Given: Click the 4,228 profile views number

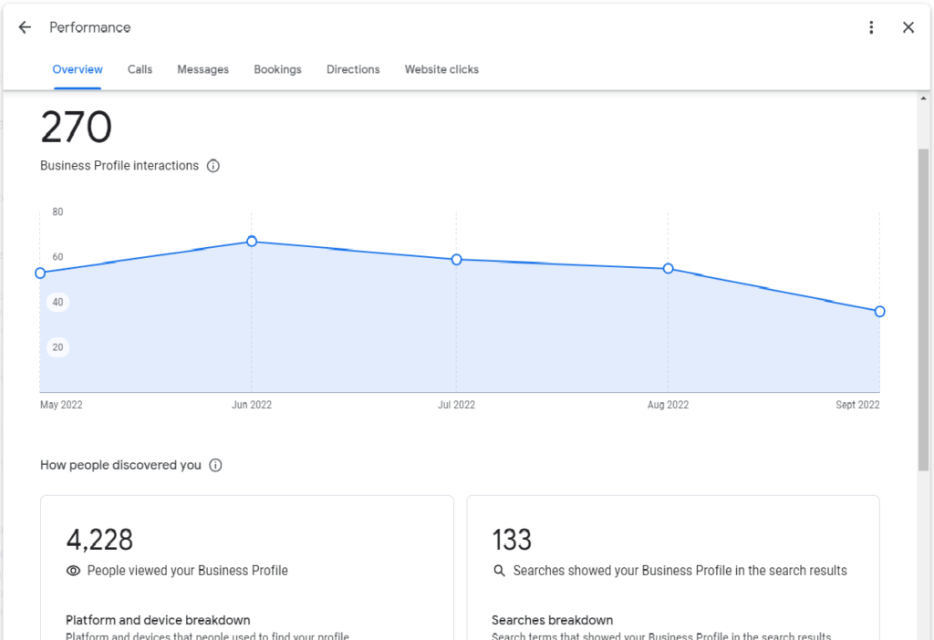Looking at the screenshot, I should pos(99,540).
